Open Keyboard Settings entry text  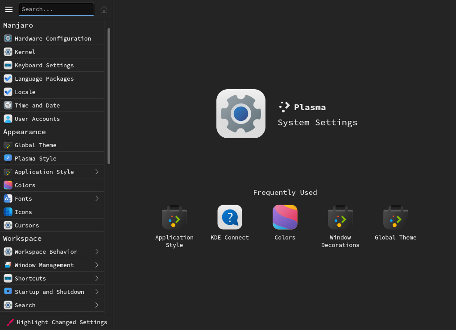pyautogui.click(x=44, y=66)
